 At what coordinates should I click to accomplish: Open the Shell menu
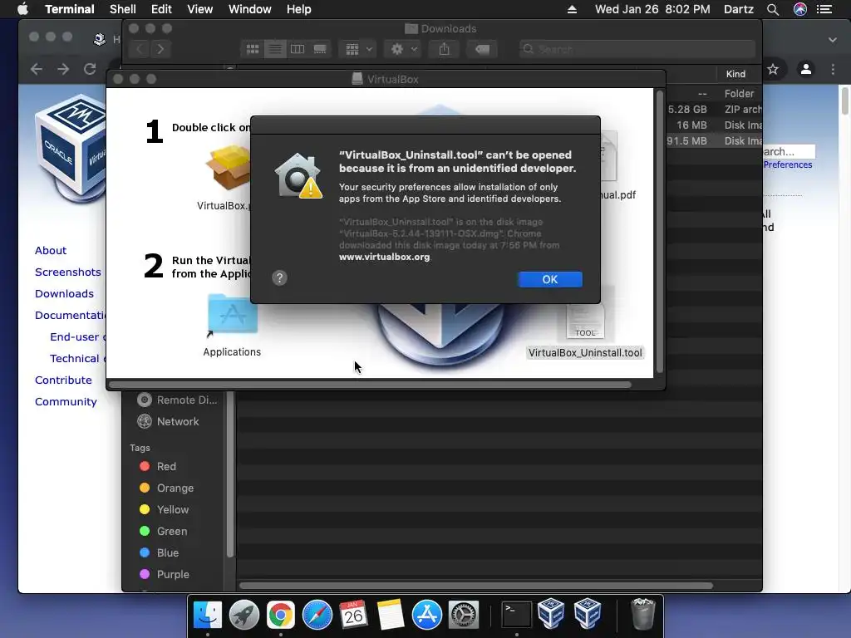pos(123,9)
